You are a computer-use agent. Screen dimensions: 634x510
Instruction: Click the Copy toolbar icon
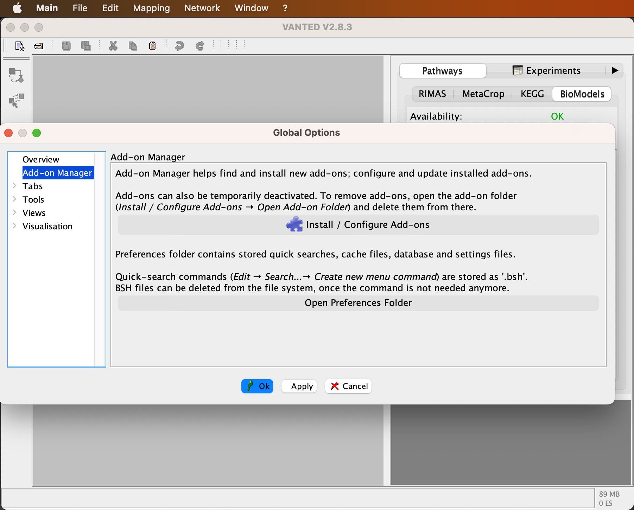pos(133,46)
